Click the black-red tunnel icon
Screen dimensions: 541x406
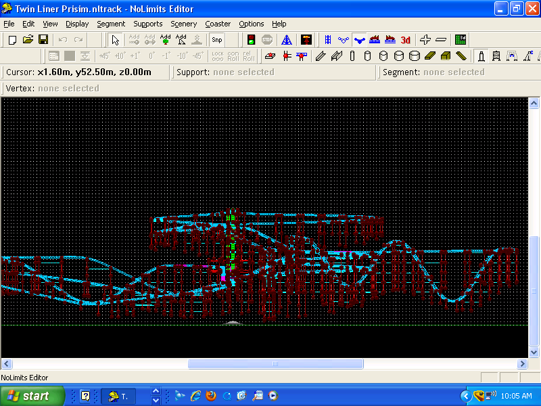[x=306, y=40]
